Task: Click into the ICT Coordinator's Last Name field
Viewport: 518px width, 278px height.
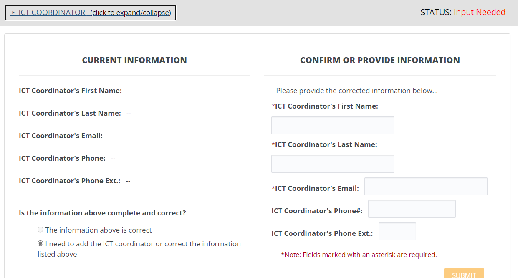Action: point(333,164)
